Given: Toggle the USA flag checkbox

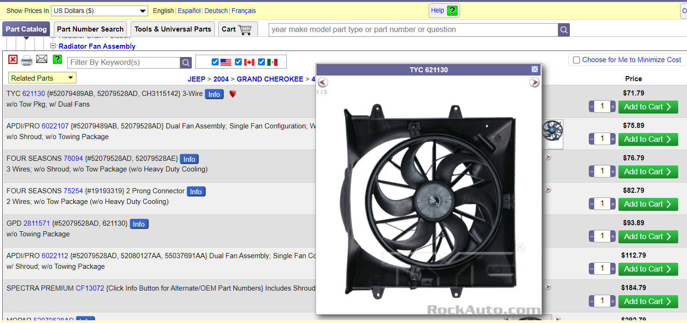Looking at the screenshot, I should pos(215,62).
